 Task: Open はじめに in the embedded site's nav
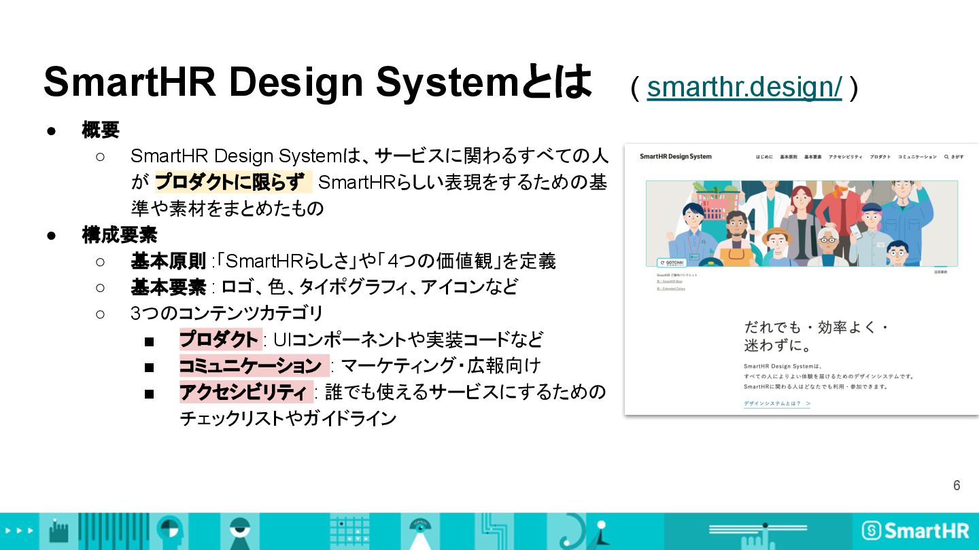pos(764,157)
